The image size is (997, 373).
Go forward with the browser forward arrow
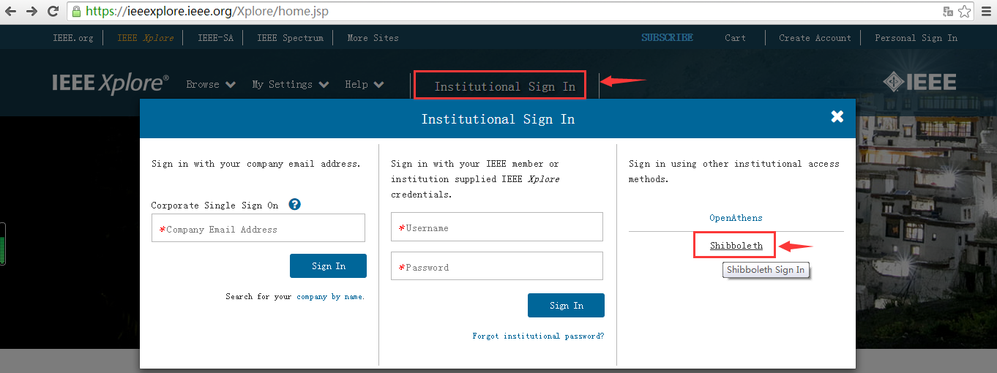coord(32,12)
